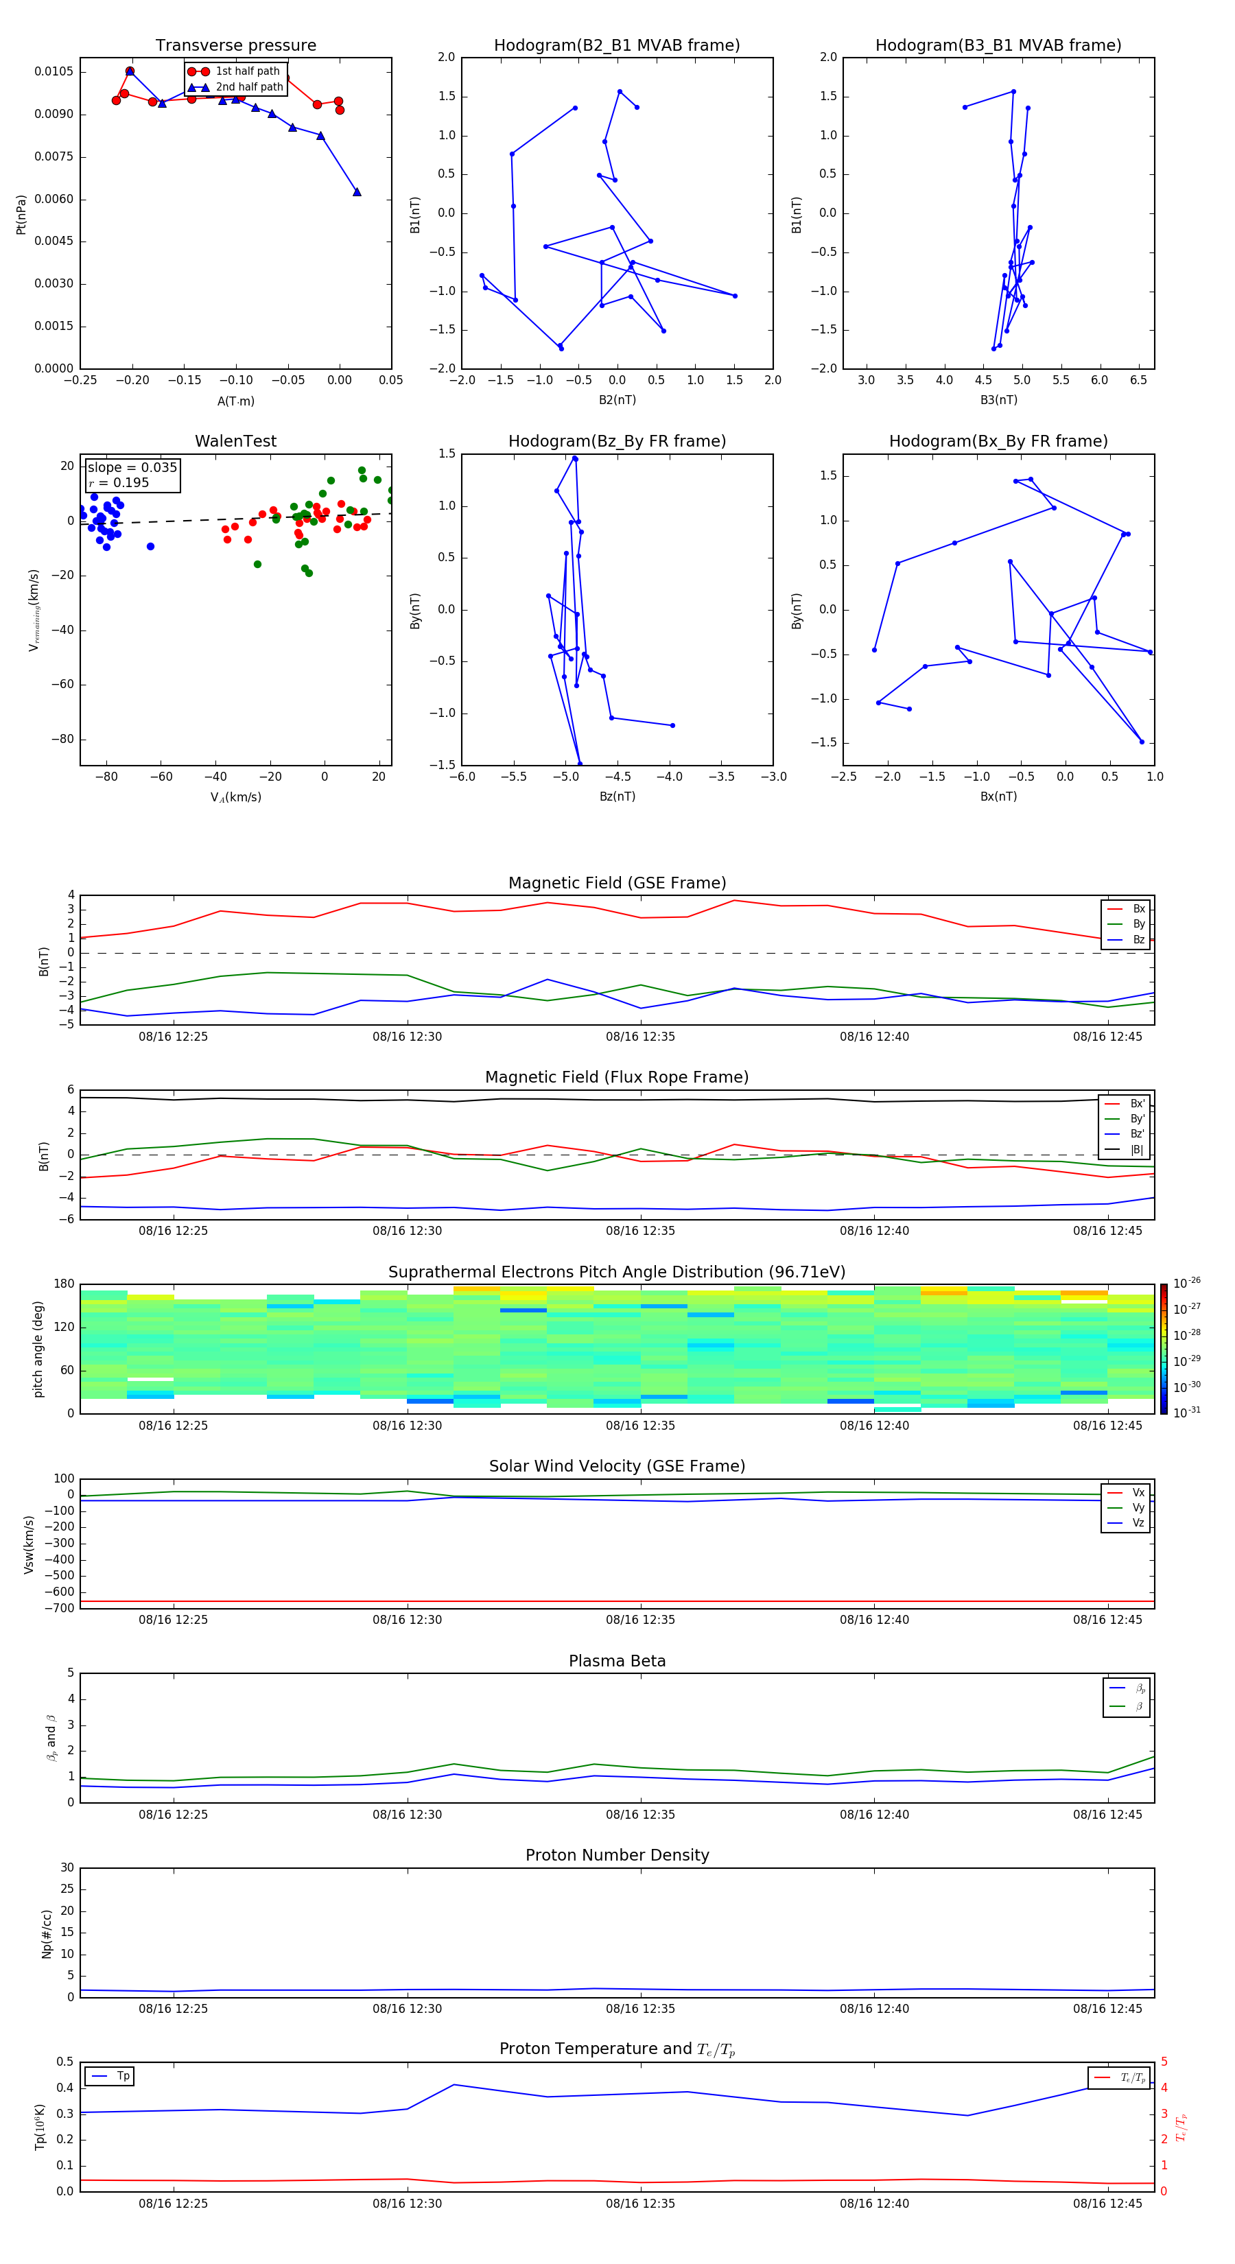
Task: Click the Proton Temperature and Te/Tp title
Action: pyautogui.click(x=617, y=2049)
